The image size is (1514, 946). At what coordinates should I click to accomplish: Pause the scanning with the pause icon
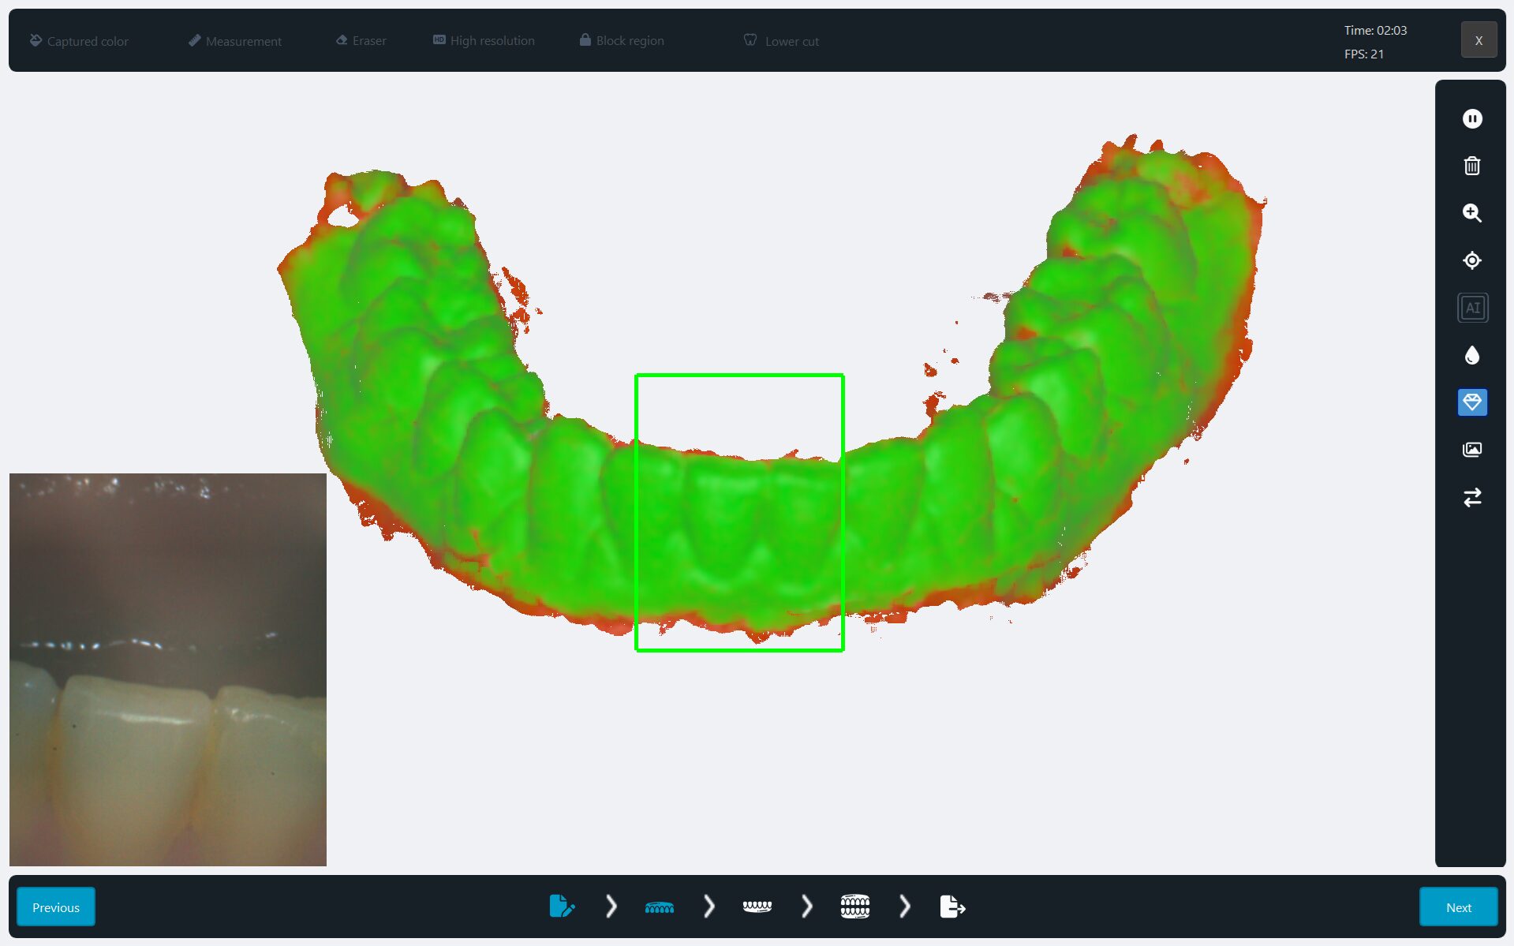[1471, 118]
